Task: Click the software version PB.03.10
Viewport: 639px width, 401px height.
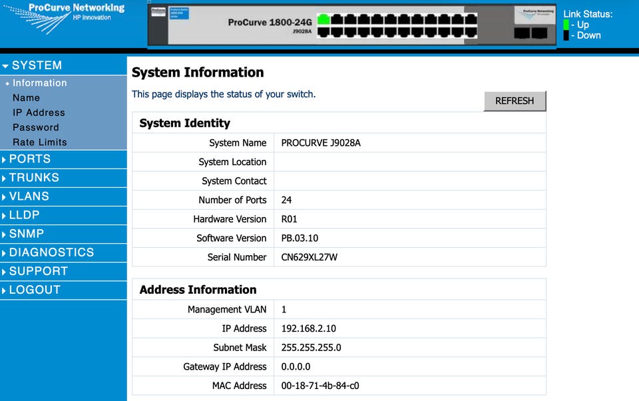Action: point(300,238)
